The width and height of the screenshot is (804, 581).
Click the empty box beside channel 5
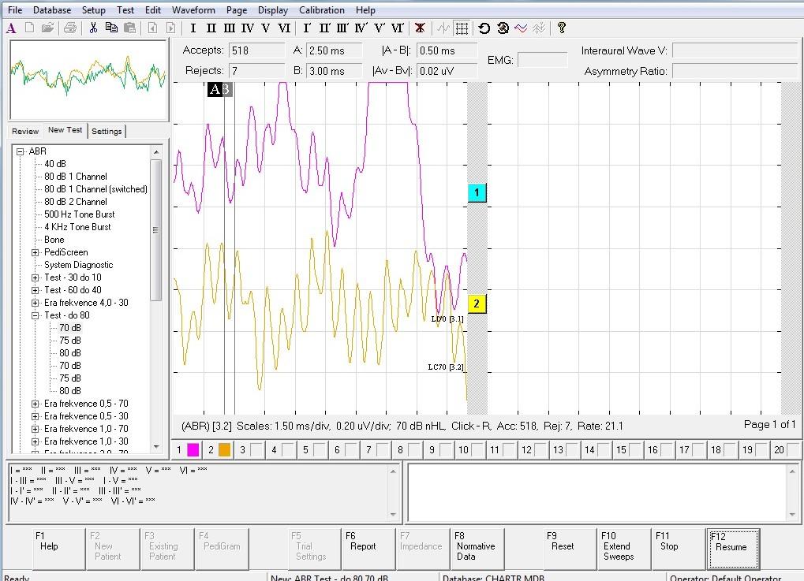[320, 450]
